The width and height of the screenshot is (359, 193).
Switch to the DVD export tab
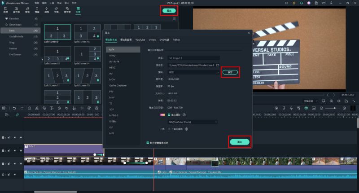click(164, 40)
